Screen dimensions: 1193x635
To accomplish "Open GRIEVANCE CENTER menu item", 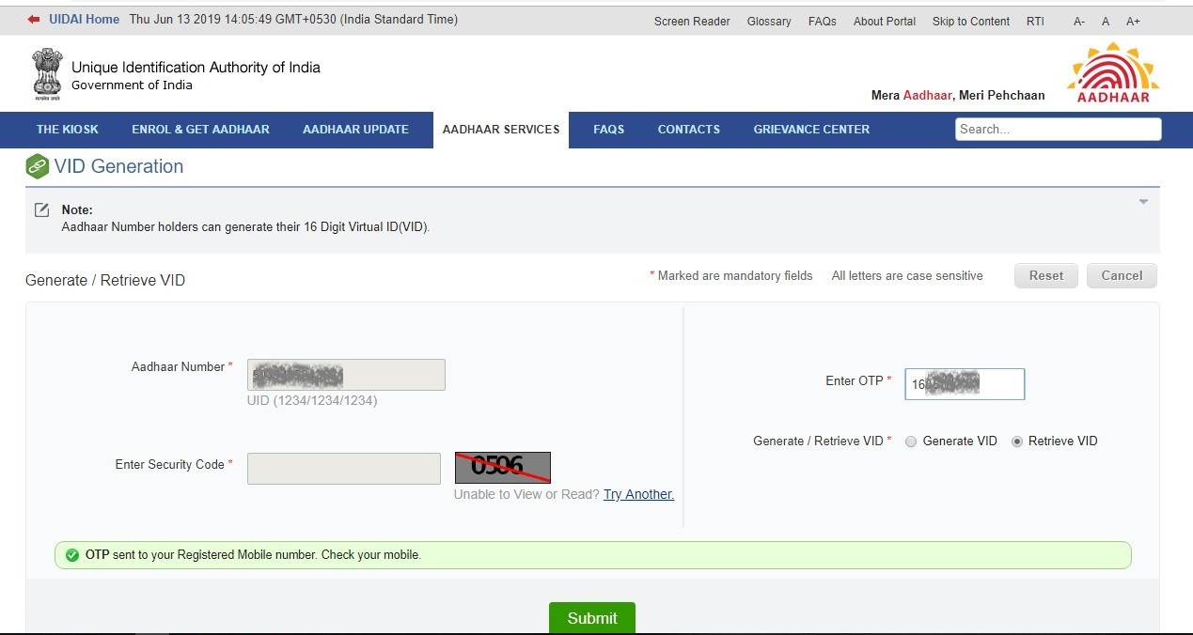I will tap(811, 130).
